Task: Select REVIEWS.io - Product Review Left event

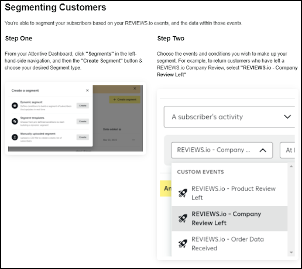Action: [229, 193]
